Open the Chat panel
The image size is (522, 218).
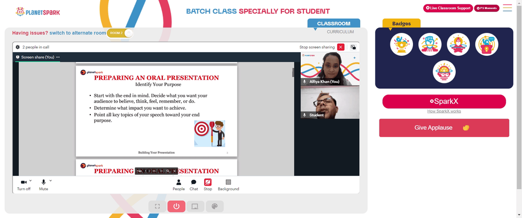click(194, 185)
